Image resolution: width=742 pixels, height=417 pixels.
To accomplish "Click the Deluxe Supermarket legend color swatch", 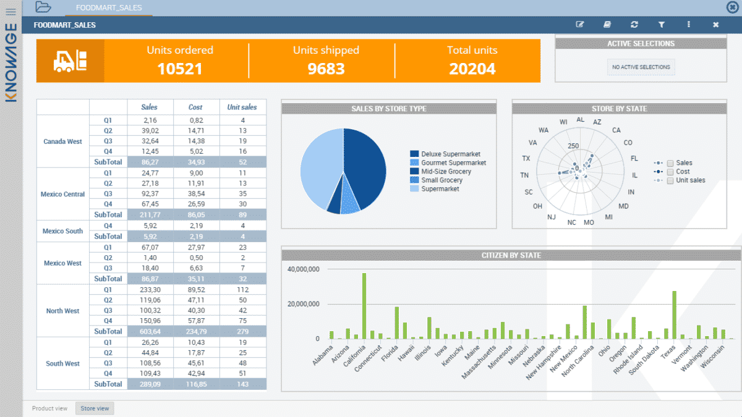I will coord(414,154).
